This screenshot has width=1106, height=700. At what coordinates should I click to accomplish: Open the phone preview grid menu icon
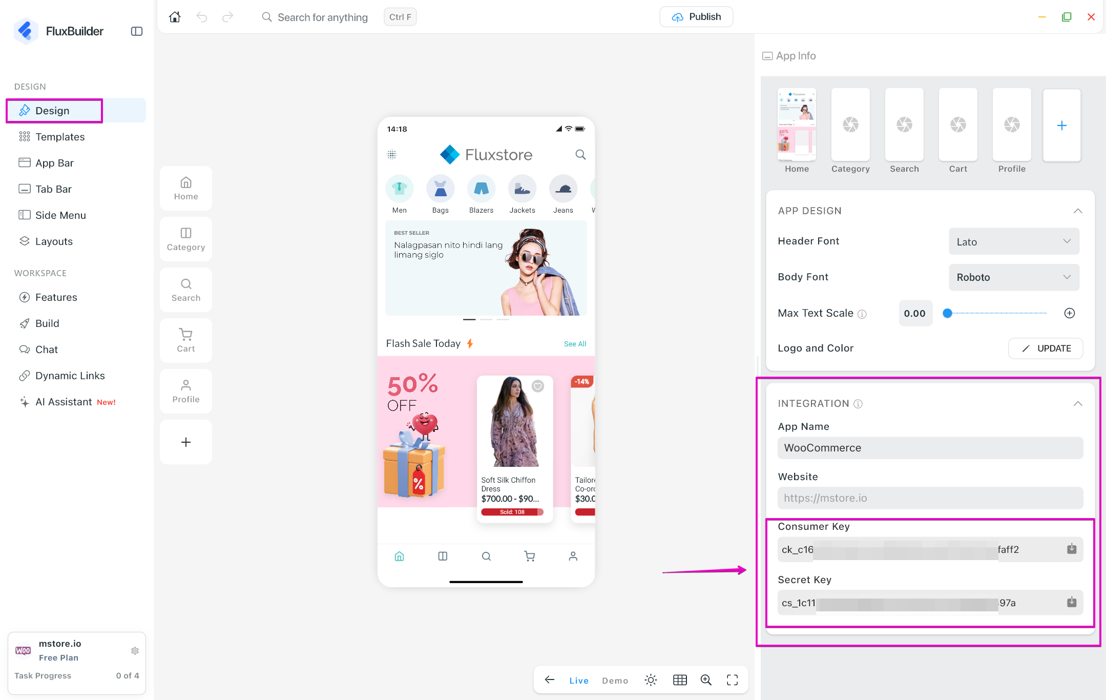pos(392,154)
